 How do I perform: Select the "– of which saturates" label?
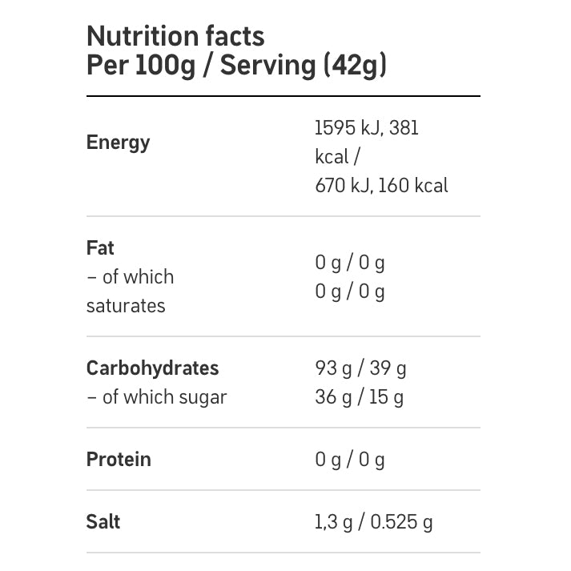point(129,292)
